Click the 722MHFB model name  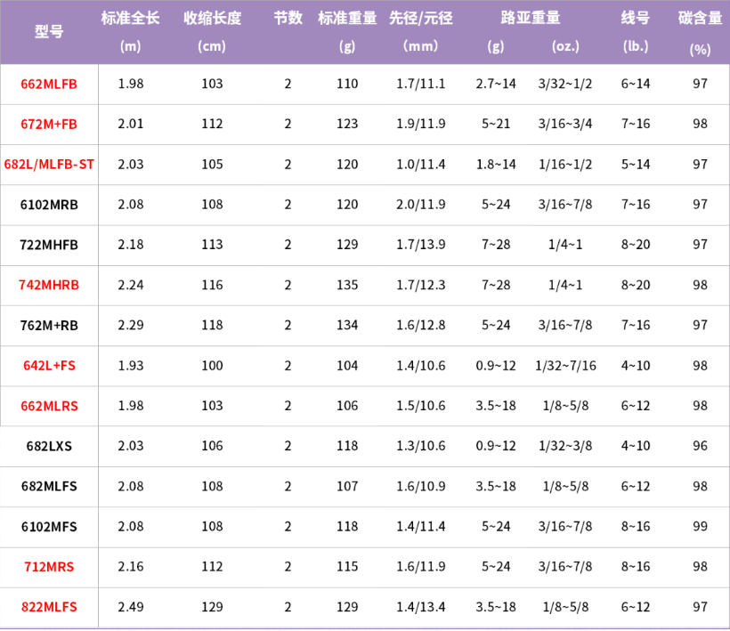(49, 245)
